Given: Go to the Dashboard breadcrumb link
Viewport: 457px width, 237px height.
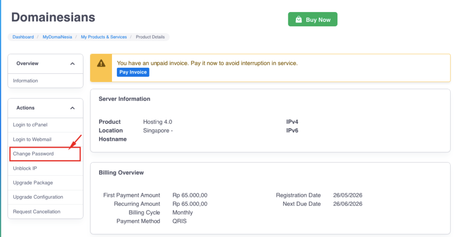Looking at the screenshot, I should [23, 37].
